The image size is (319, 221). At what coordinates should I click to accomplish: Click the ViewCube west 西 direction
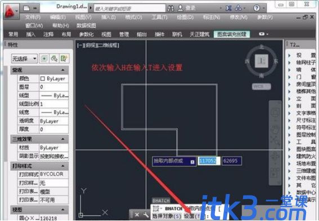247,61
